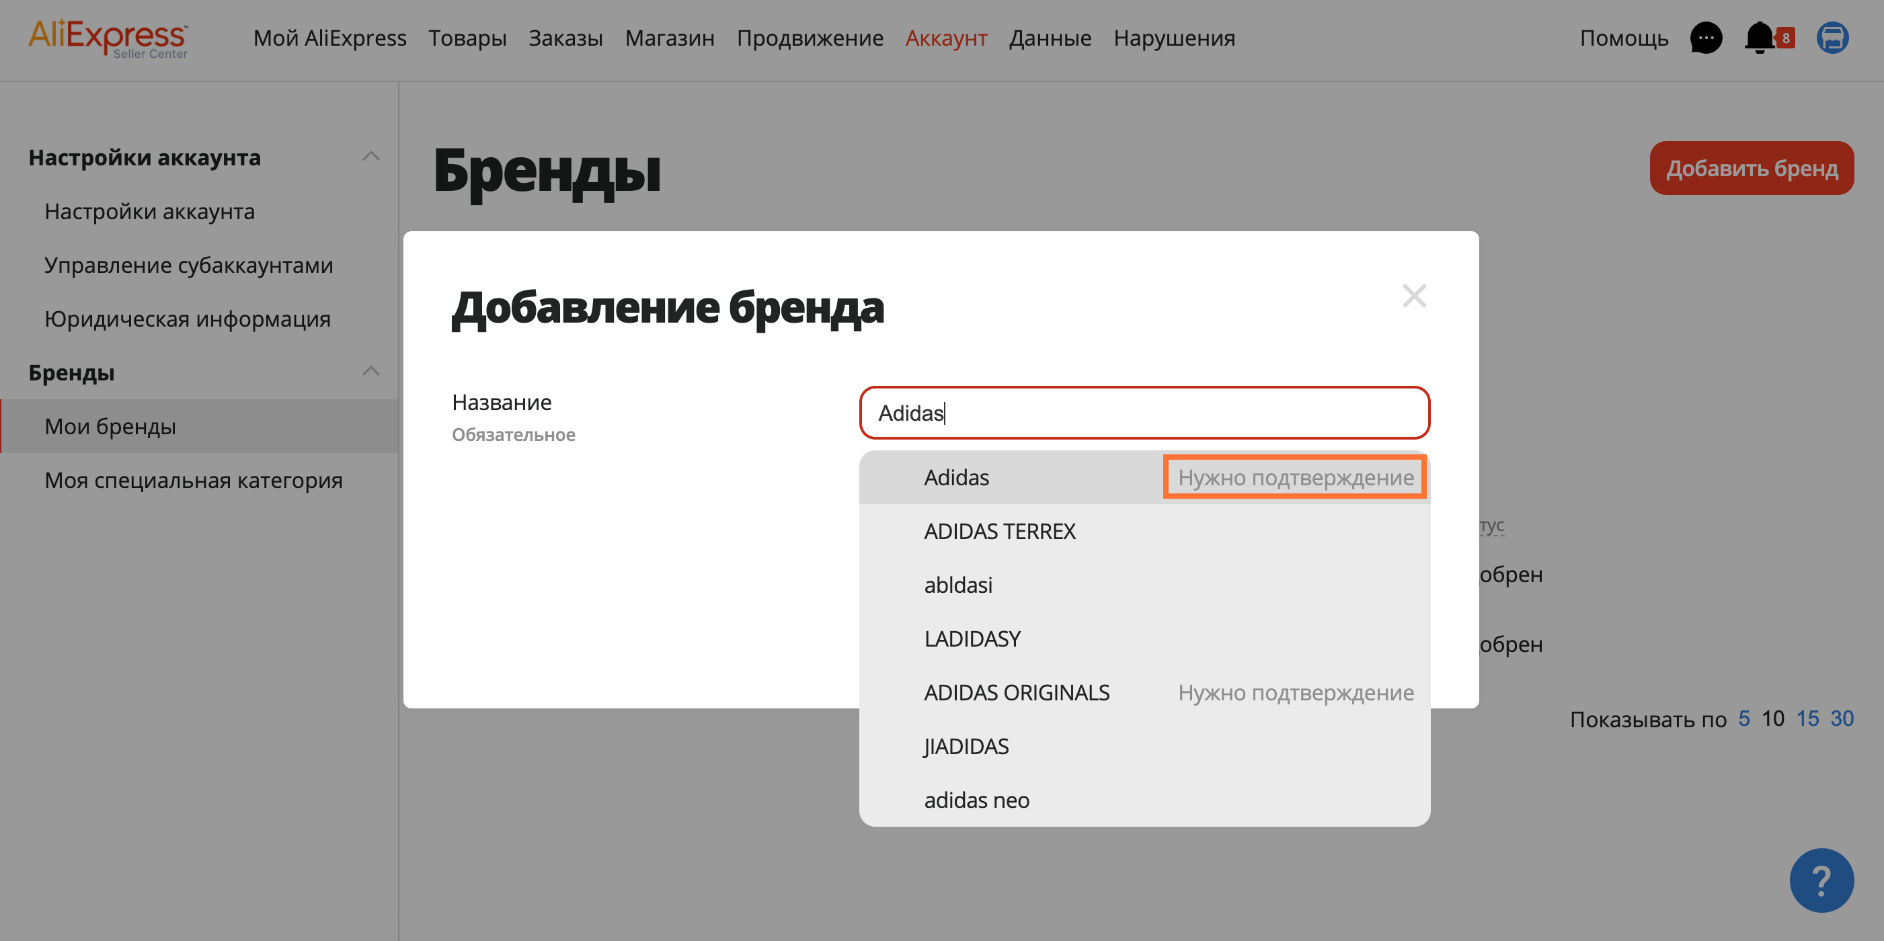The height and width of the screenshot is (941, 1884).
Task: Collapse the Настройки аккаунта section
Action: tap(370, 157)
